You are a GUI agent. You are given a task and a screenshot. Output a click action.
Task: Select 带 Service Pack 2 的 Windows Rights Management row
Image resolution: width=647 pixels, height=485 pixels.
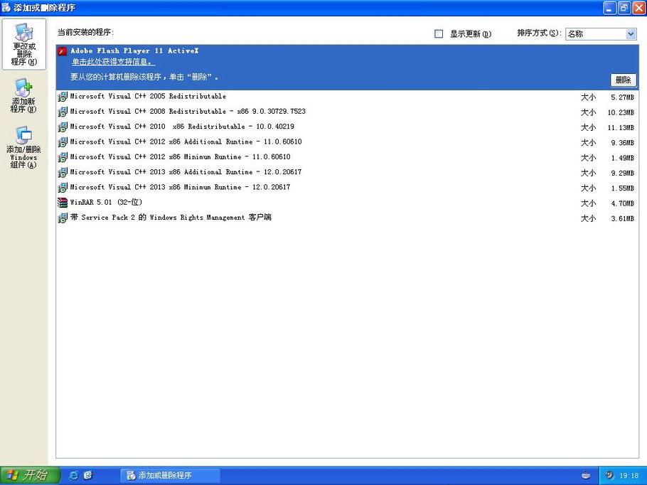coord(348,218)
